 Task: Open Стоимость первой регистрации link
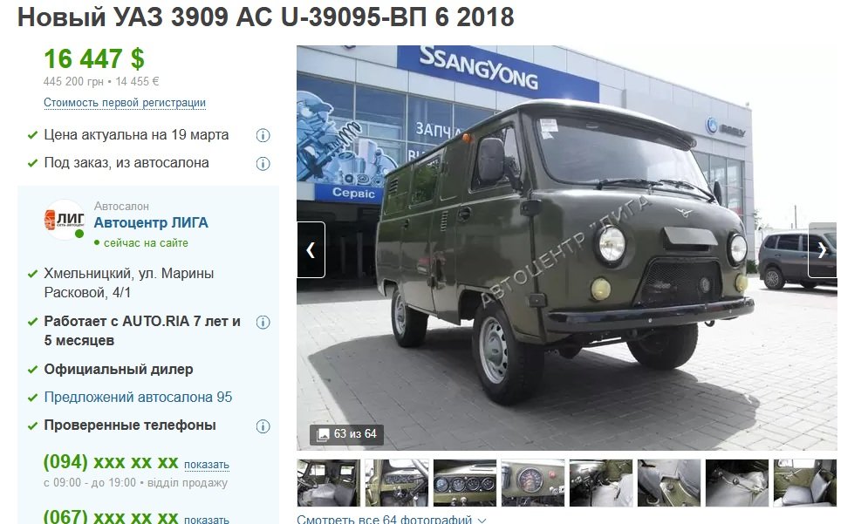(x=125, y=103)
